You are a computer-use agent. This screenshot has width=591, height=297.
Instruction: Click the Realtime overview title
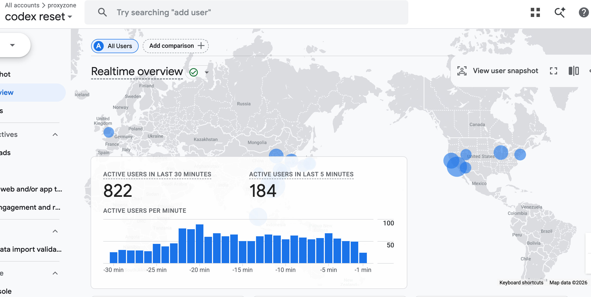click(137, 72)
